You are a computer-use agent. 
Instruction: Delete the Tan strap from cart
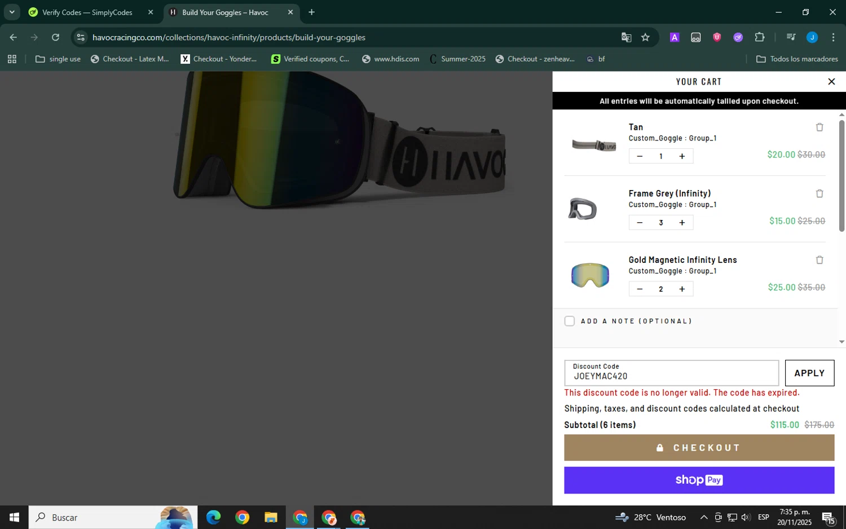pyautogui.click(x=819, y=127)
